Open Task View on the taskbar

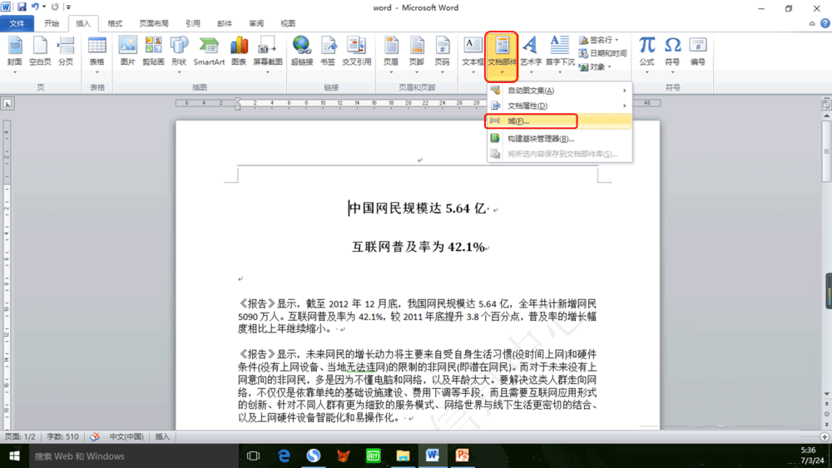click(x=254, y=456)
